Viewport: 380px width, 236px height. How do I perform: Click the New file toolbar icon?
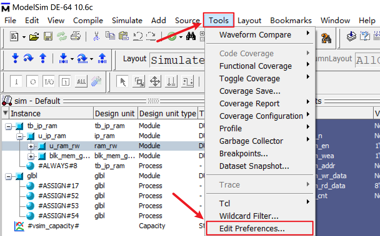pos(14,37)
